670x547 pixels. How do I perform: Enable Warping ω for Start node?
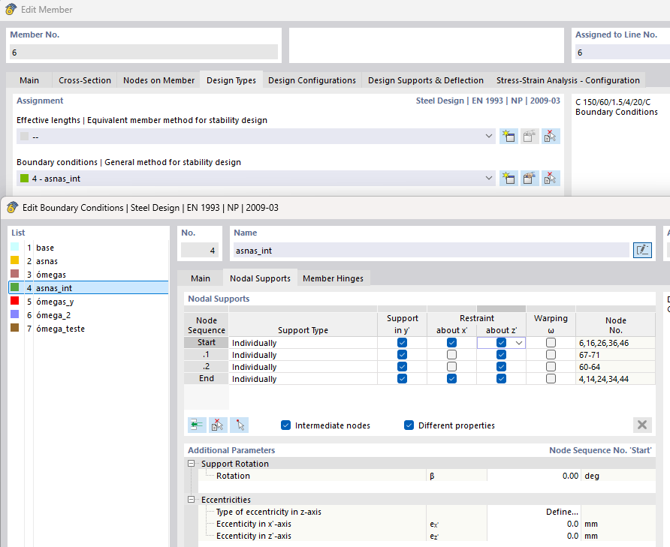click(551, 343)
